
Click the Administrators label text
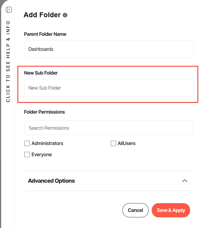click(47, 143)
